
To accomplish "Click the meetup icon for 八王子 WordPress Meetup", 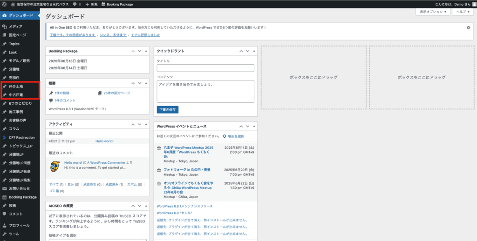I will click(159, 147).
